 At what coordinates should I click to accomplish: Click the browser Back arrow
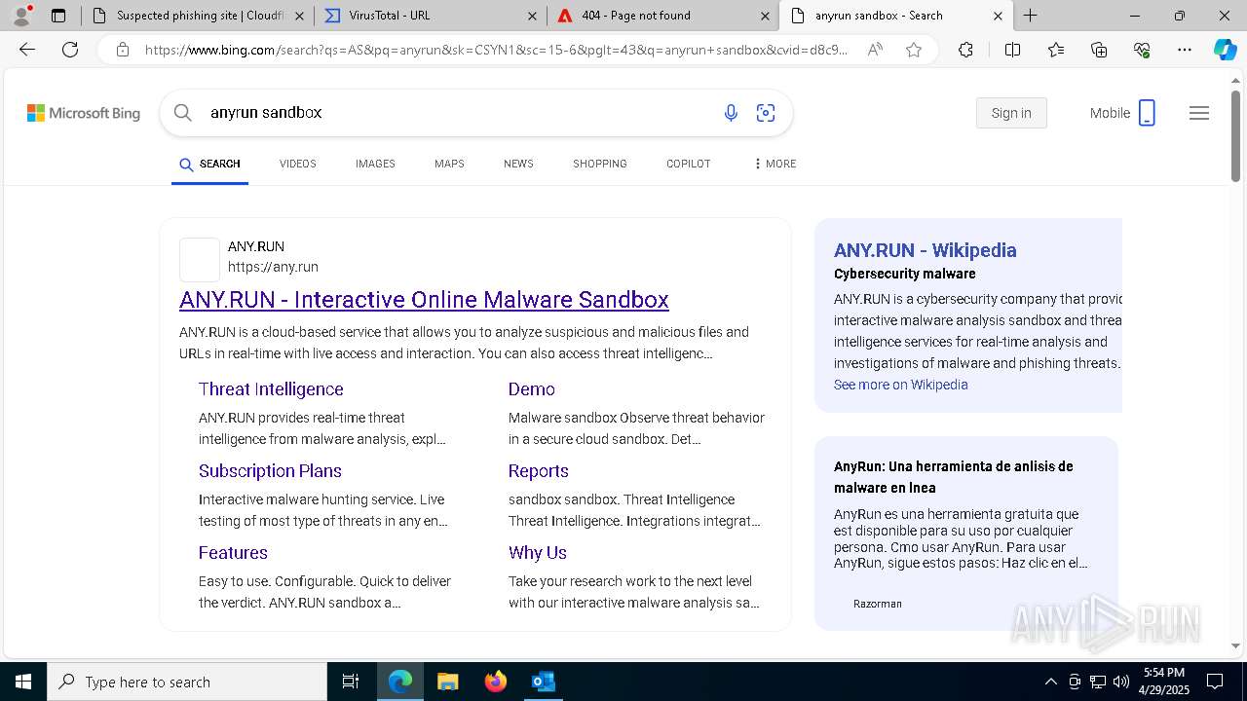(27, 50)
